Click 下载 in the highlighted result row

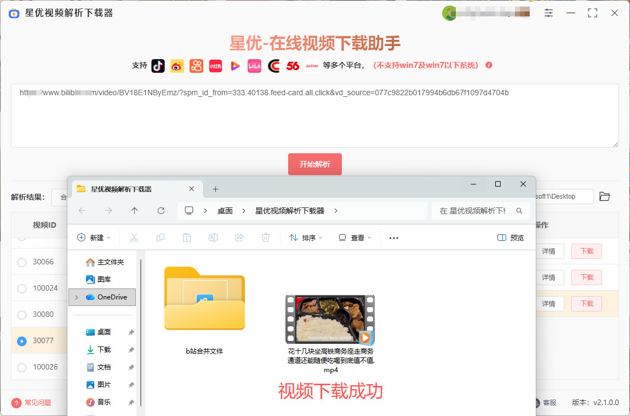click(587, 304)
